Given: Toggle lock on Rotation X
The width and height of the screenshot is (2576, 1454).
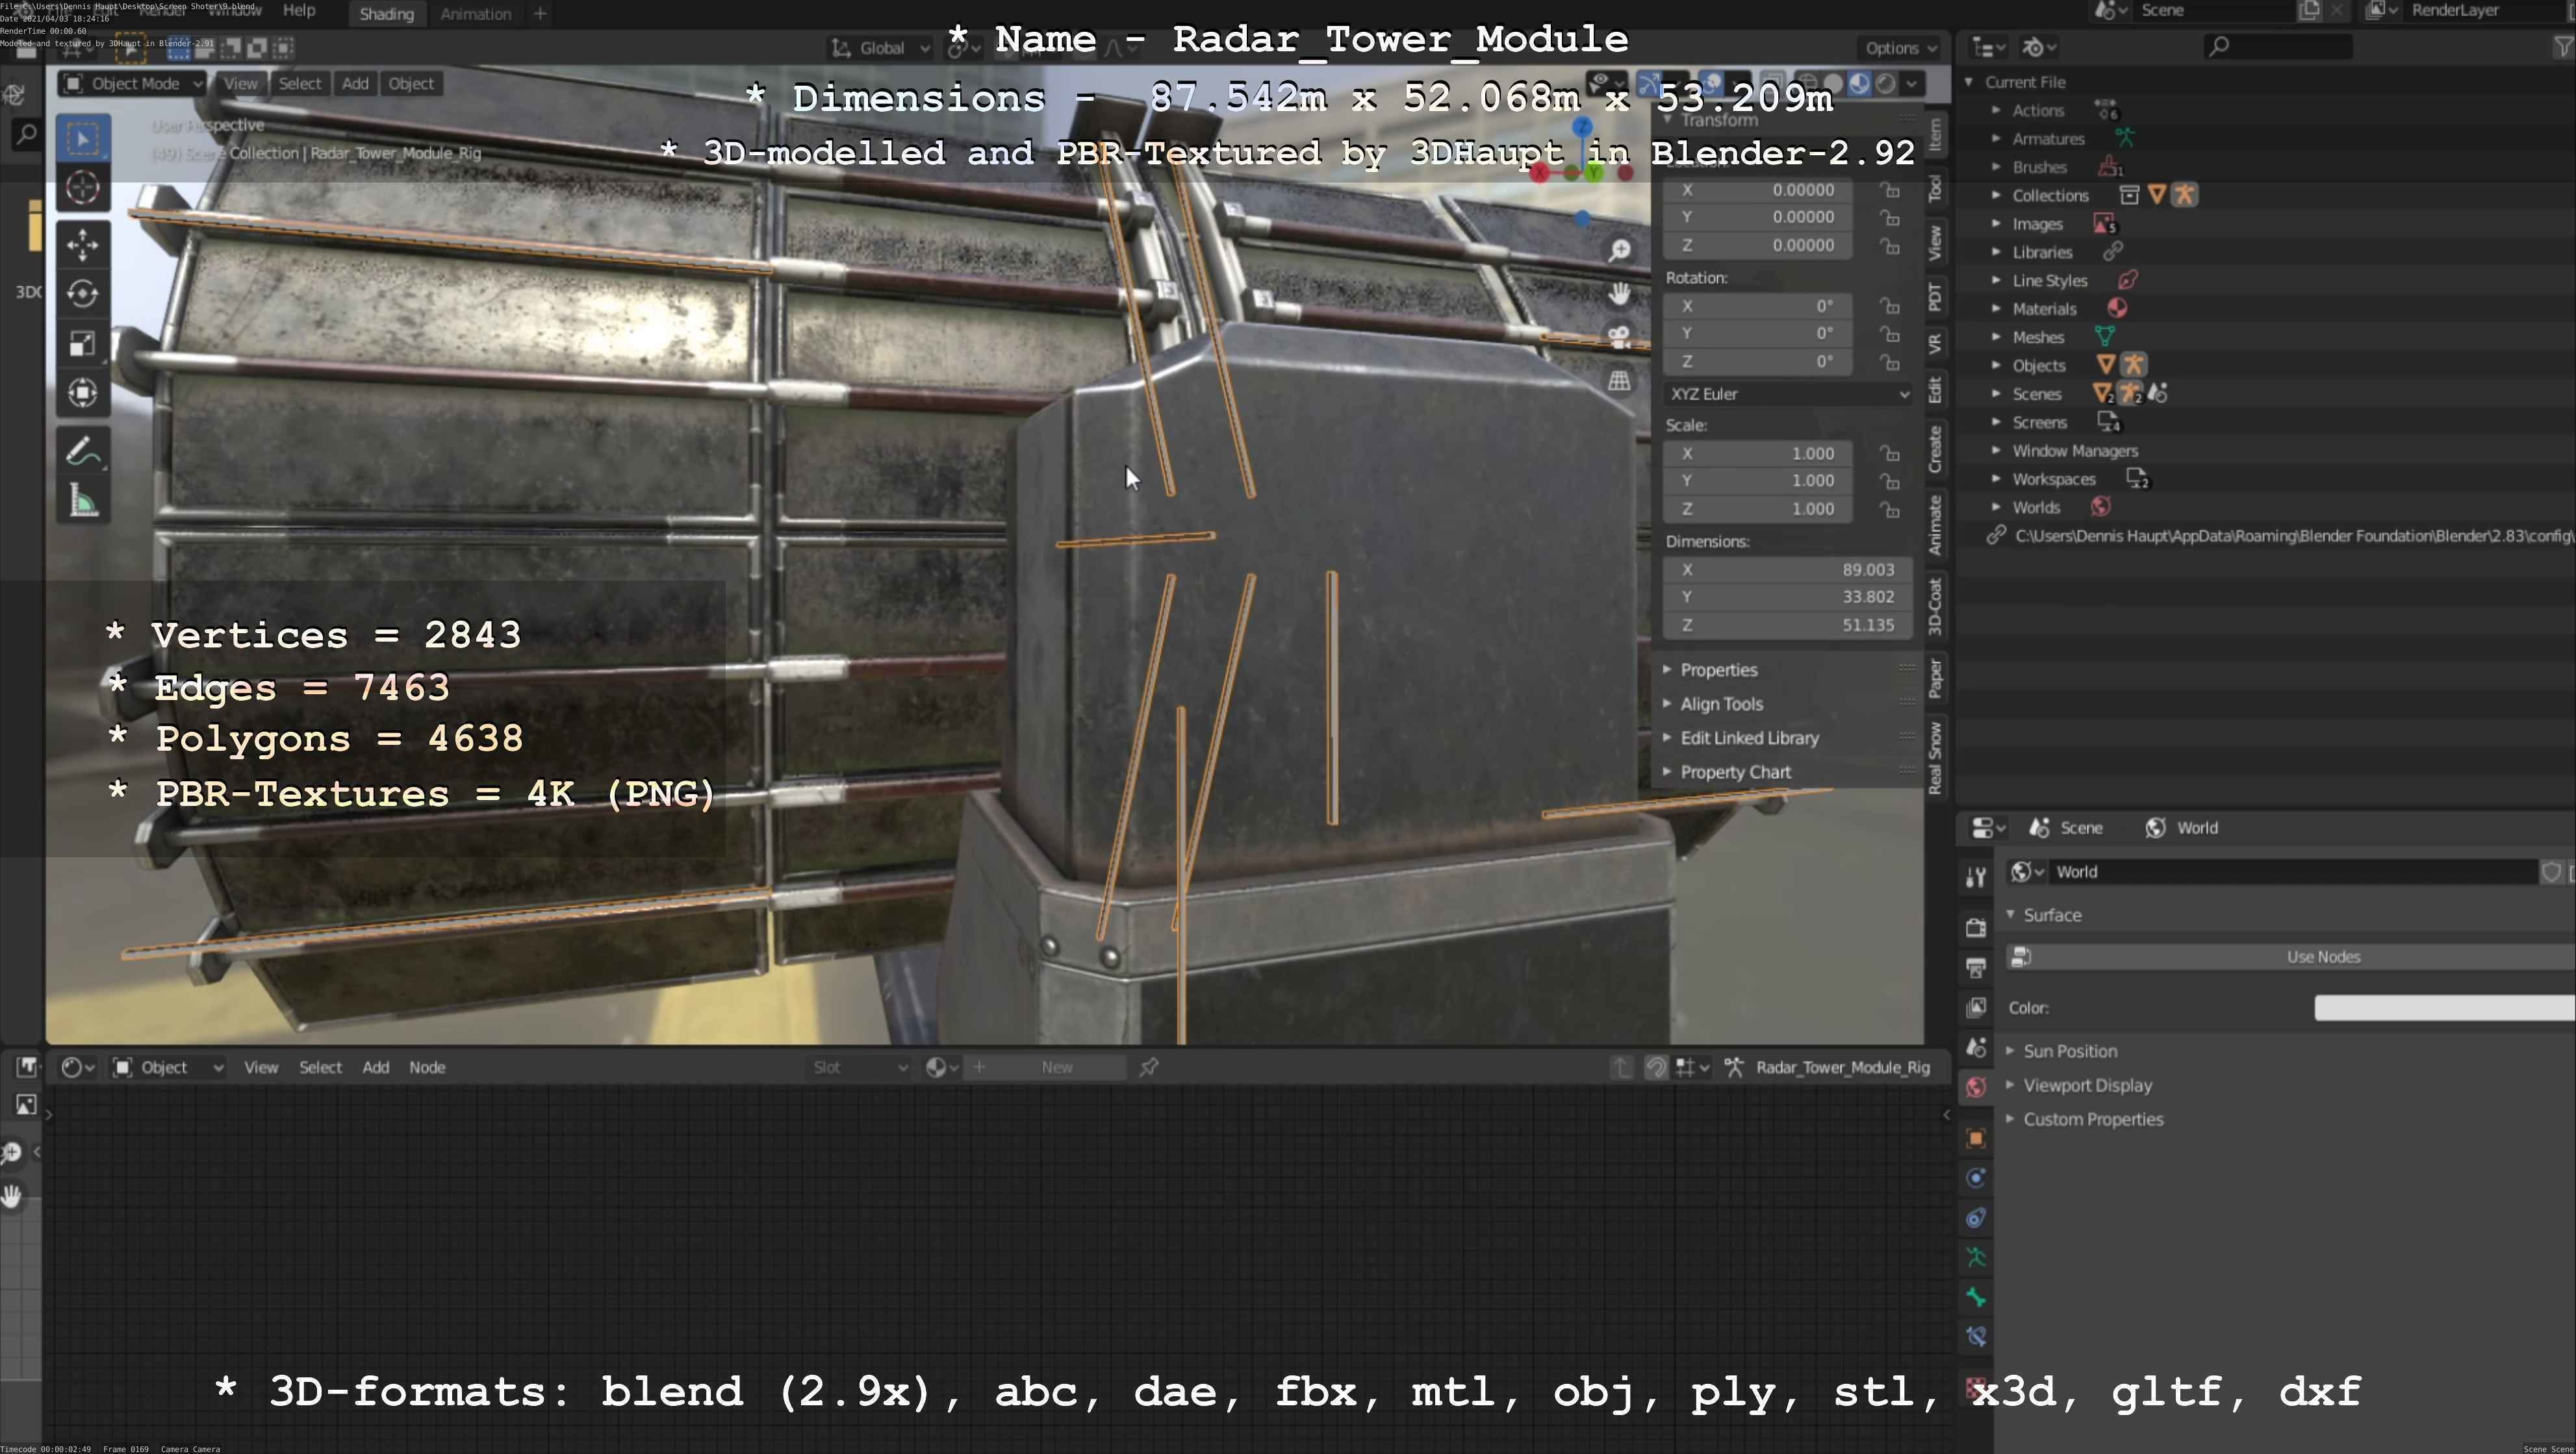Looking at the screenshot, I should pos(1889,306).
